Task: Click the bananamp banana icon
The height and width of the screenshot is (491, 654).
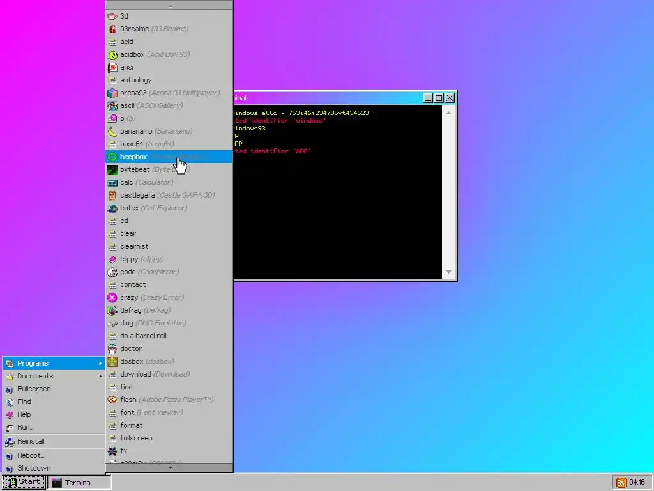Action: tap(112, 131)
